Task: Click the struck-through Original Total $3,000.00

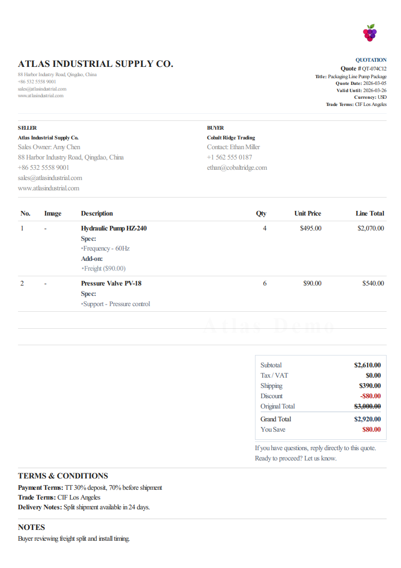Action: tap(367, 406)
